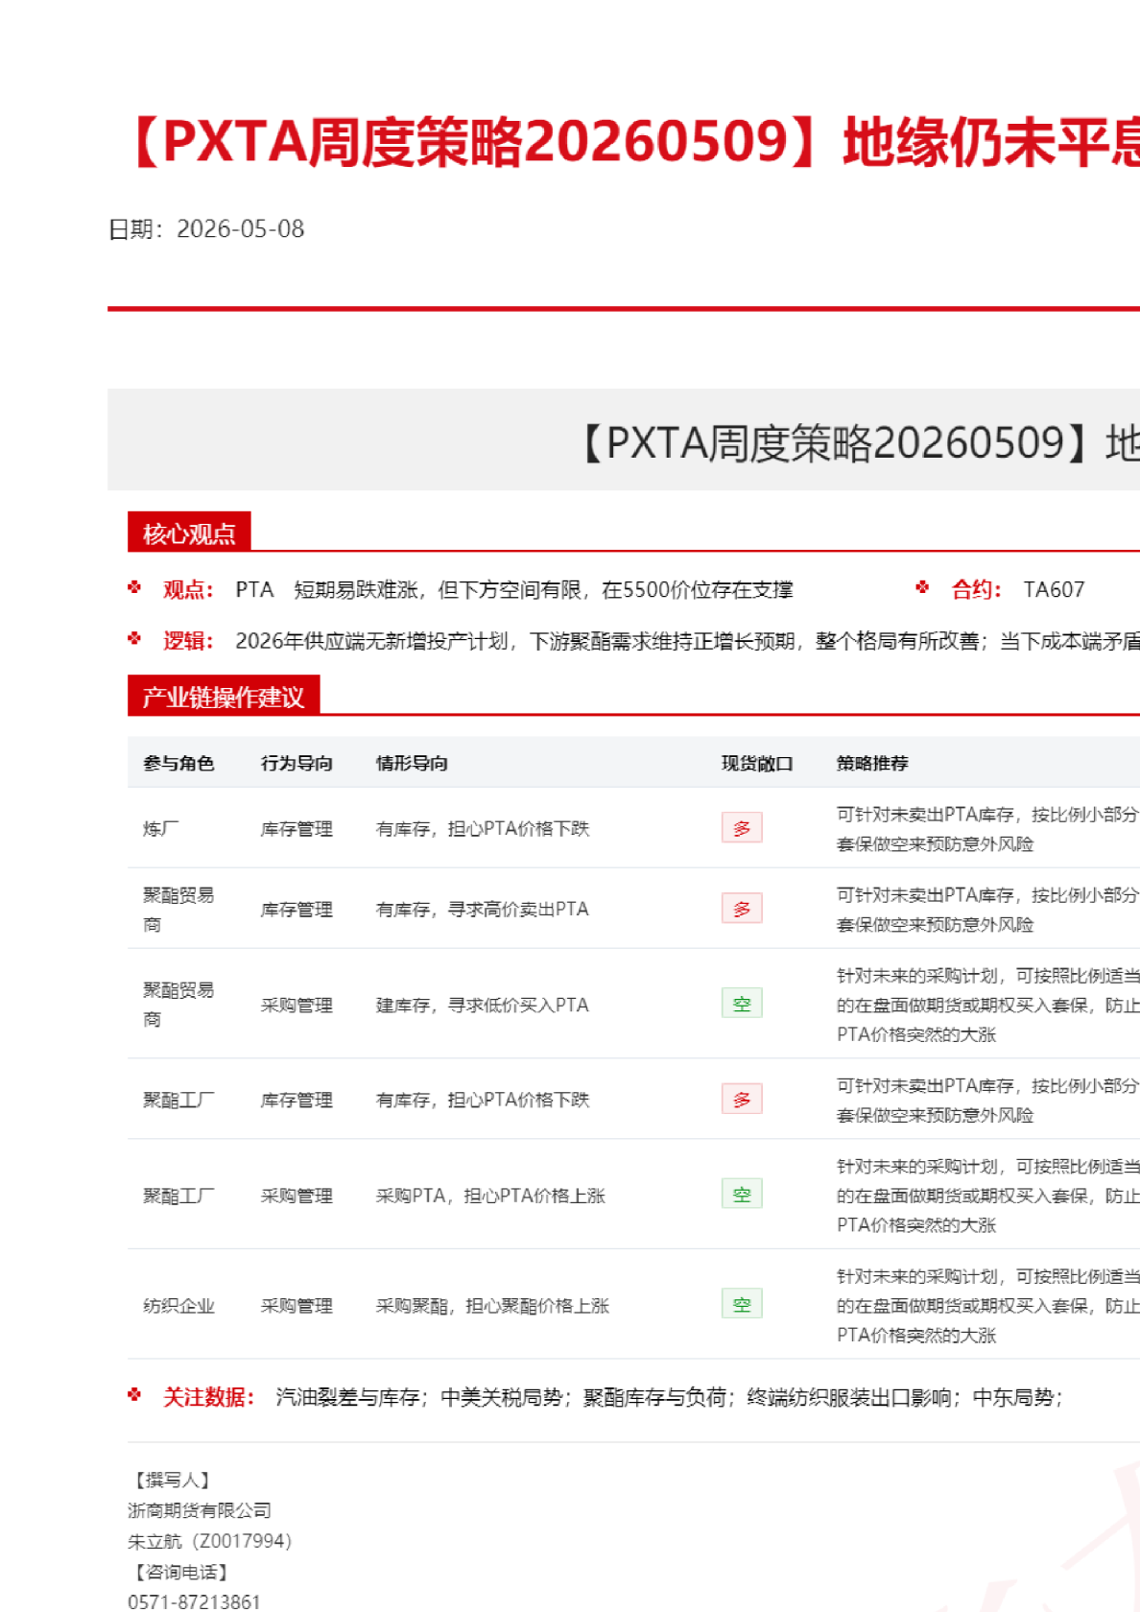Image resolution: width=1140 pixels, height=1612 pixels.
Task: Click the "合约：" label
Action: click(977, 590)
